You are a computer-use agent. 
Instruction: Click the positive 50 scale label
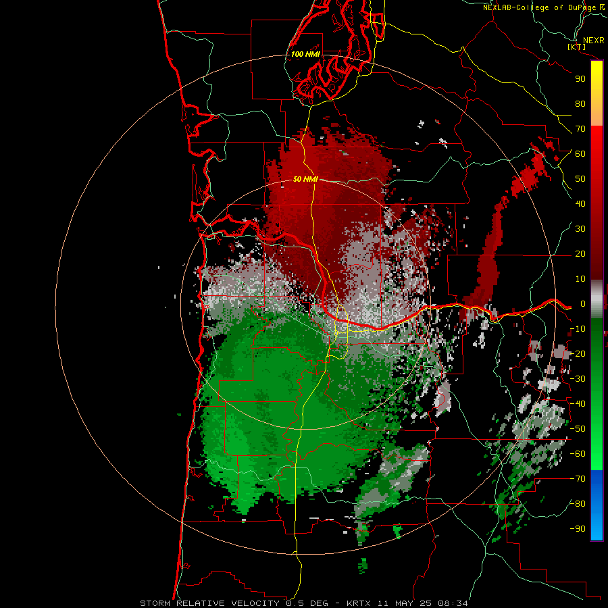[580, 179]
